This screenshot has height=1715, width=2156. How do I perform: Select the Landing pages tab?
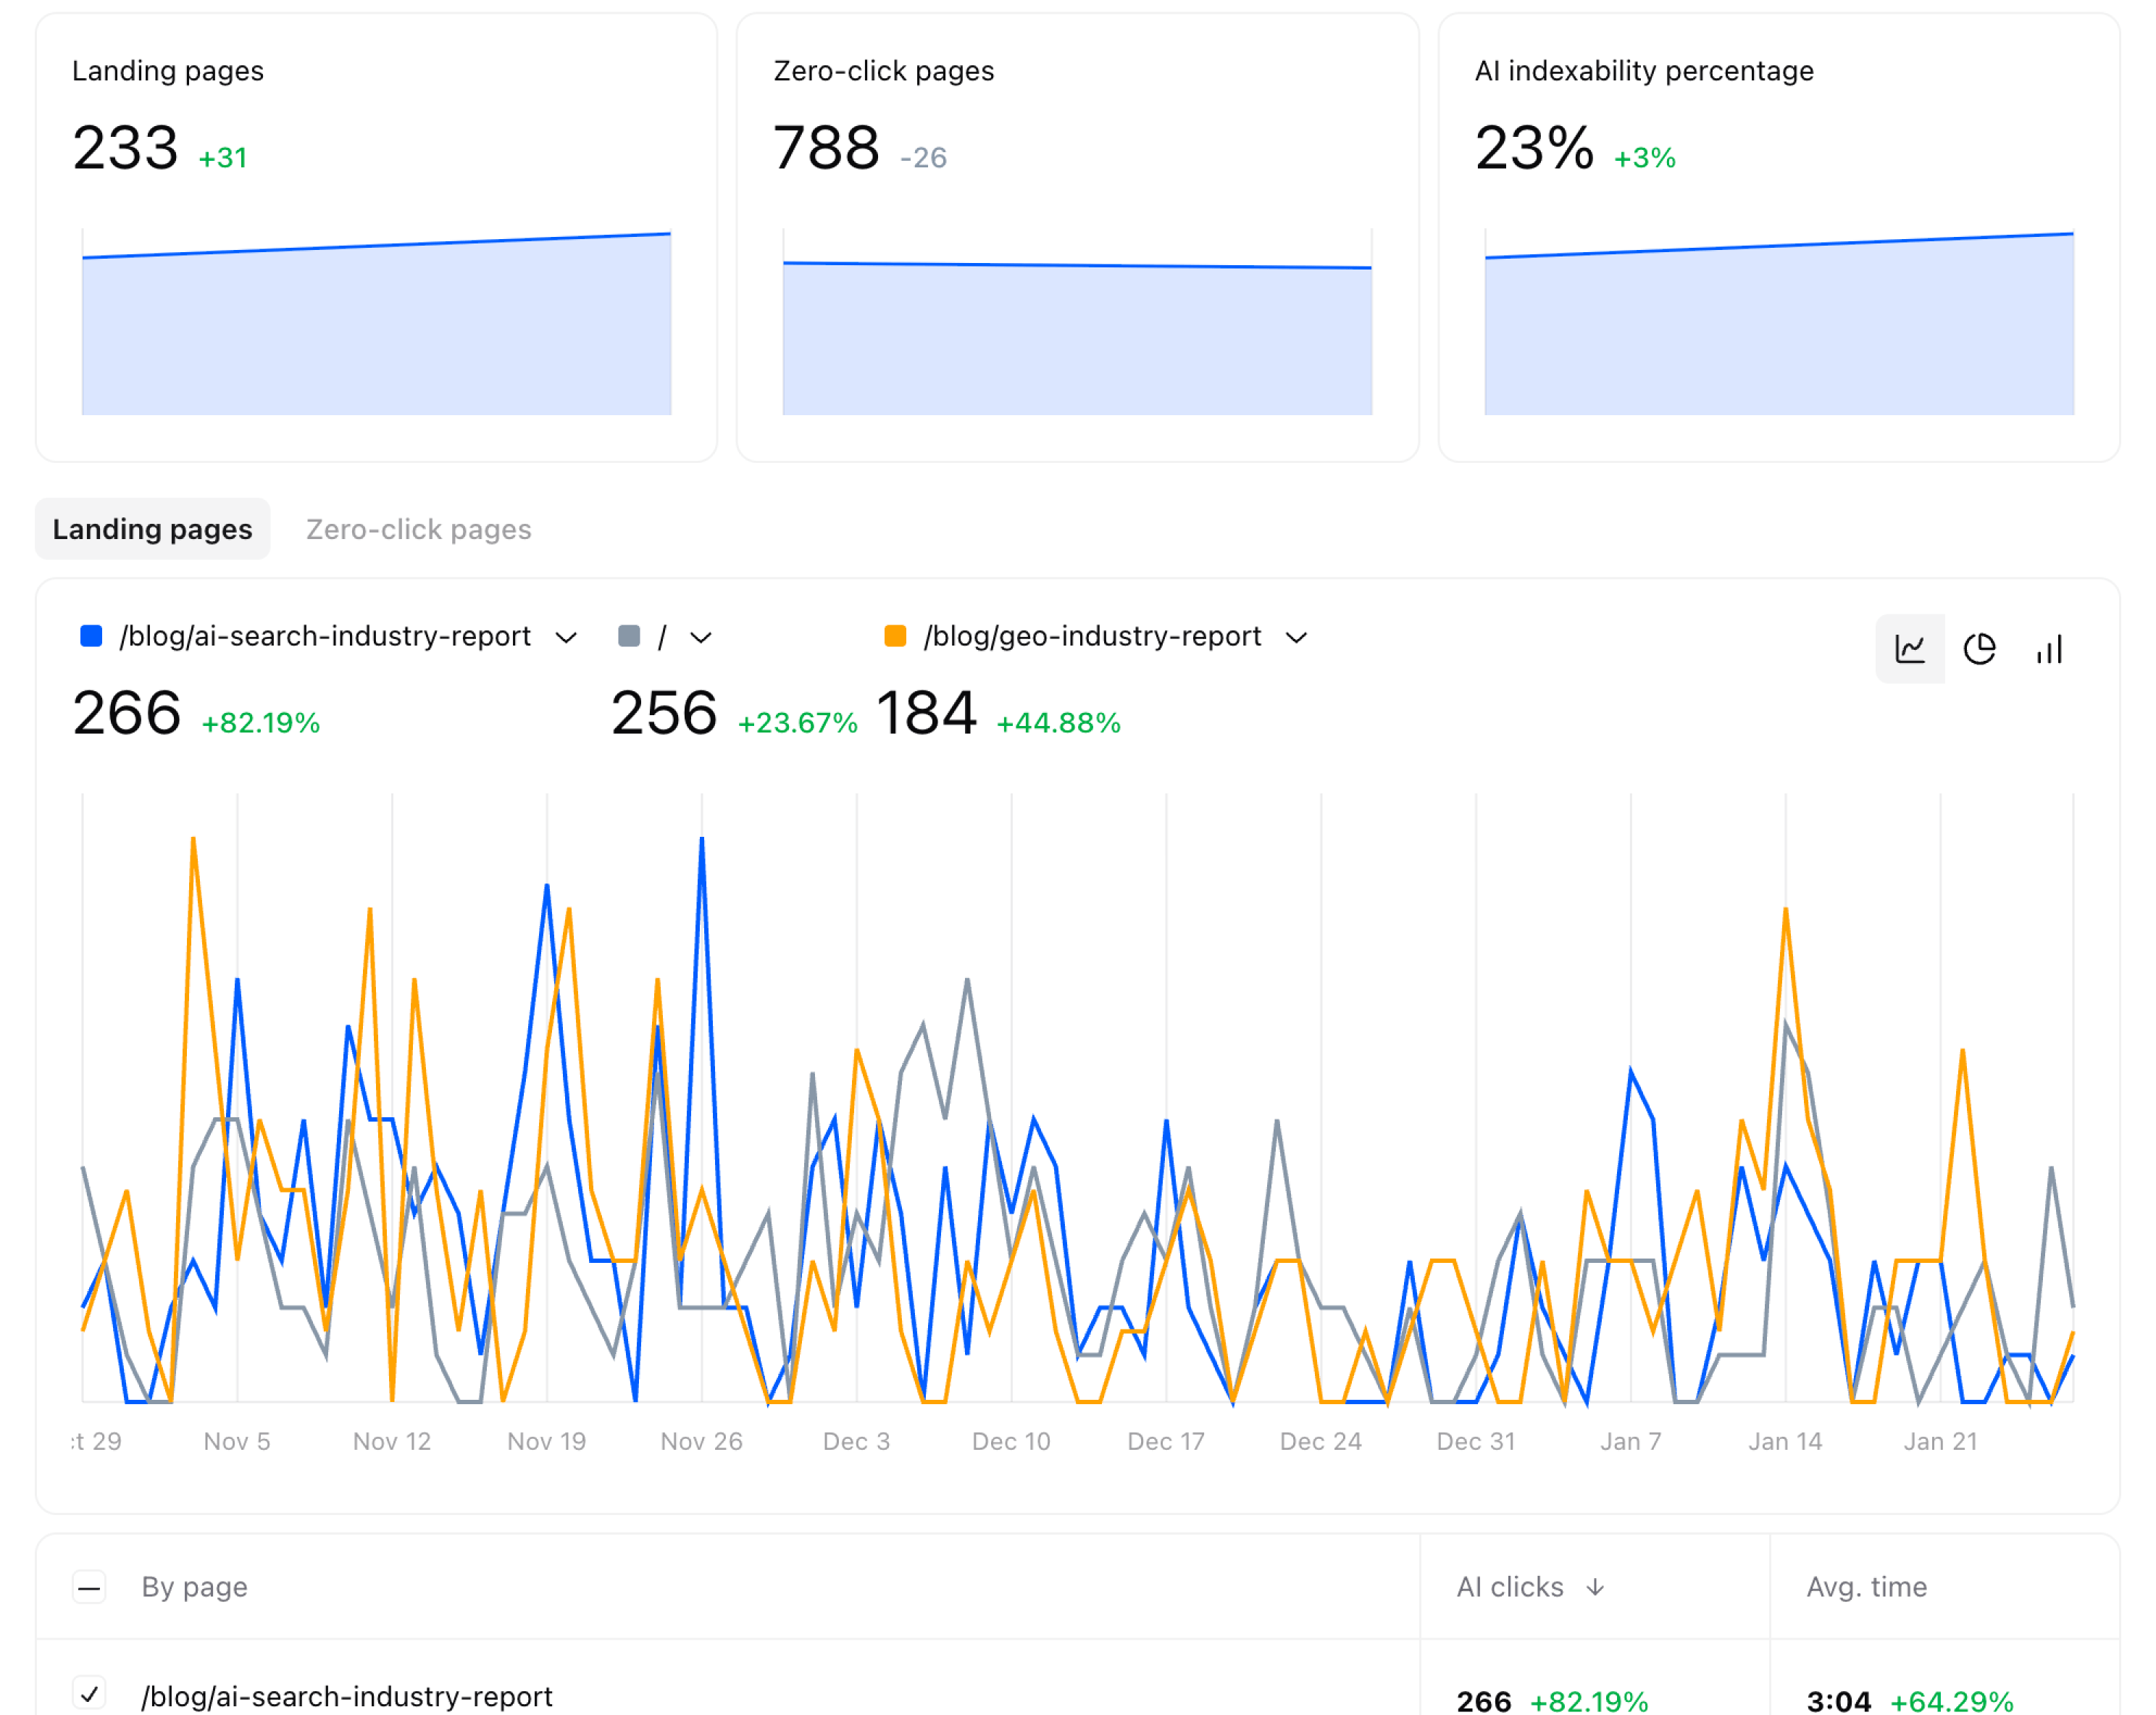click(152, 529)
